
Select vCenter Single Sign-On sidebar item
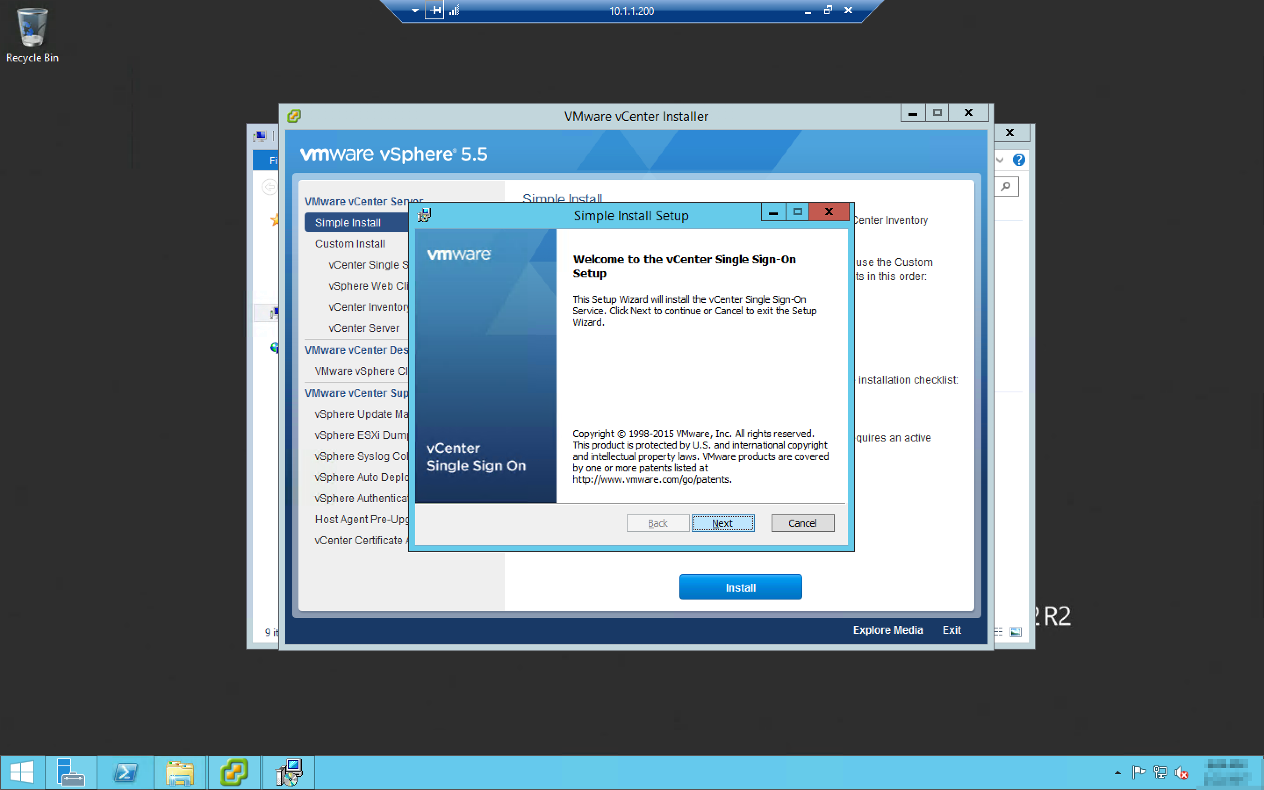(368, 264)
